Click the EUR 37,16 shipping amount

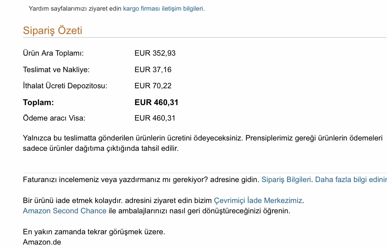(153, 69)
